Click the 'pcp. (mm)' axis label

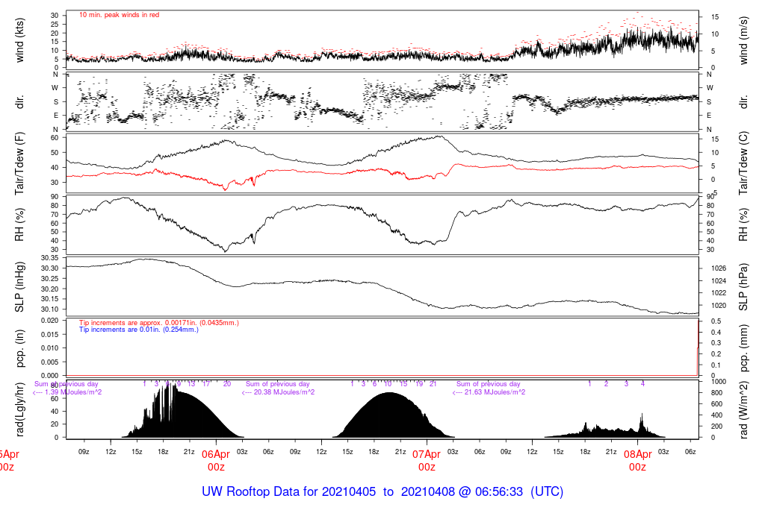pos(743,348)
